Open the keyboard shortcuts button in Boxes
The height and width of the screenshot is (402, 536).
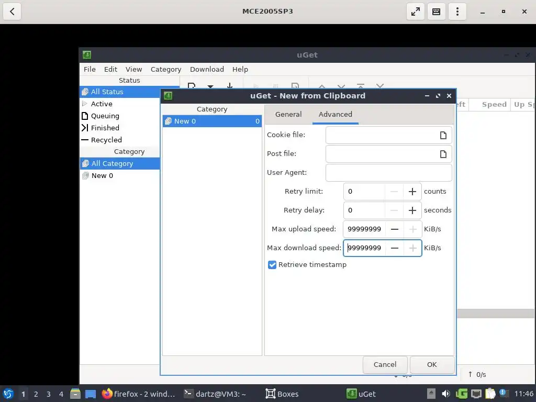pyautogui.click(x=436, y=12)
